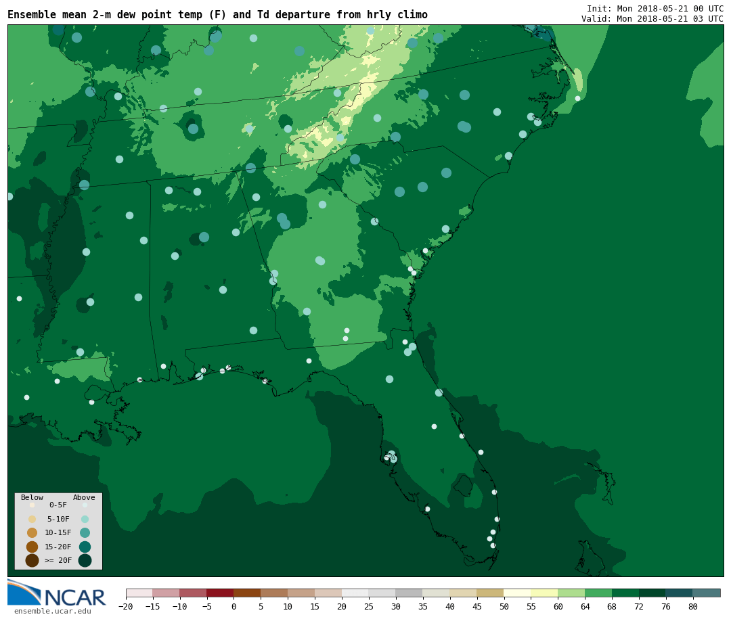The image size is (731, 619).
Task: Pick the color bar segment between 15 and 20
Action: tap(329, 593)
